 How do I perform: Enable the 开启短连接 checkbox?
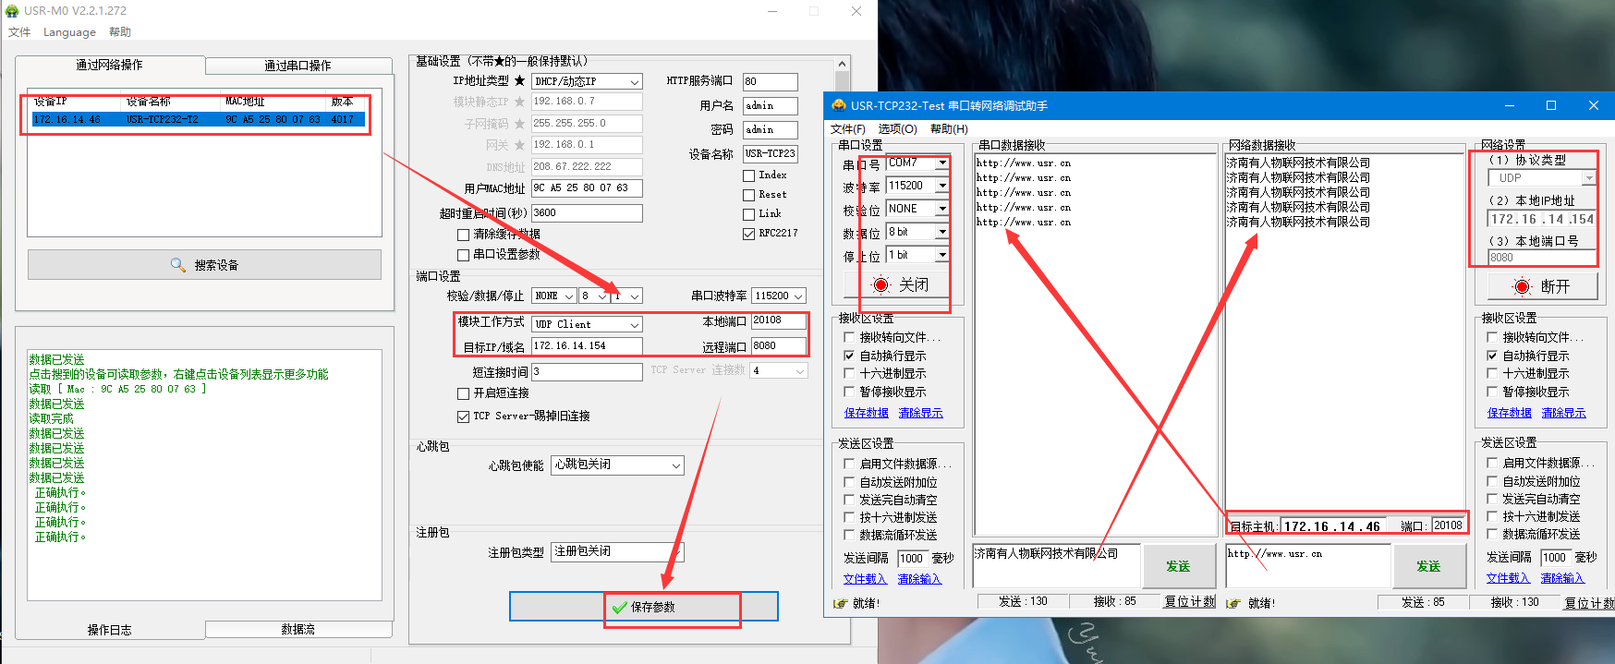point(464,393)
